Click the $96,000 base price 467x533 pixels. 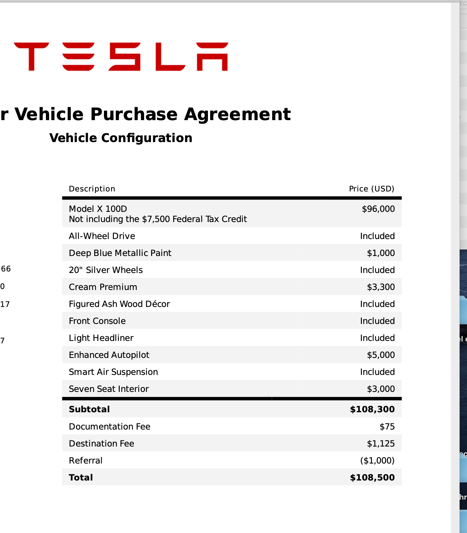pyautogui.click(x=378, y=209)
